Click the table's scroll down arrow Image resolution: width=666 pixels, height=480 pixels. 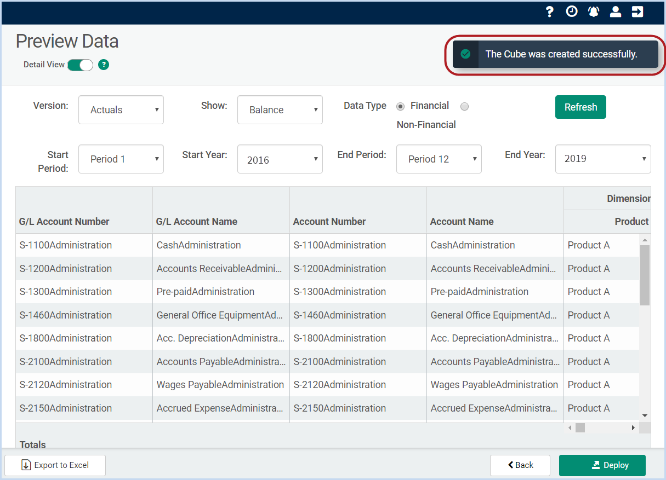(645, 416)
